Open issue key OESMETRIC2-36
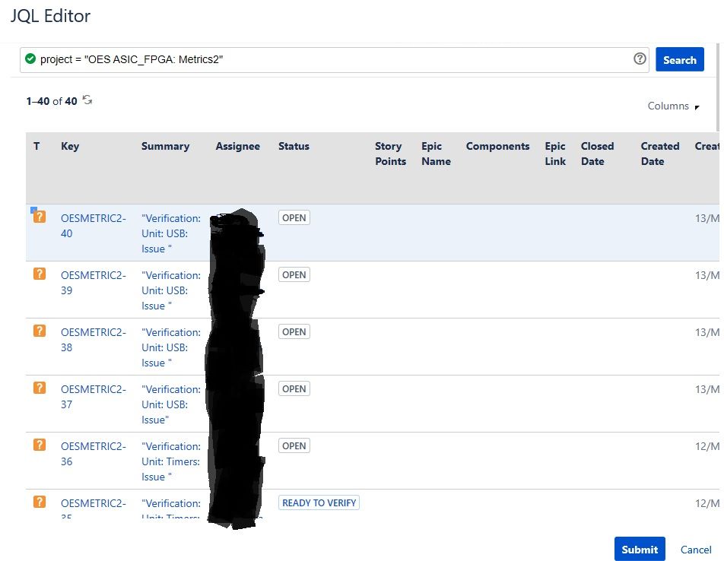The height and width of the screenshot is (561, 724). 94,454
